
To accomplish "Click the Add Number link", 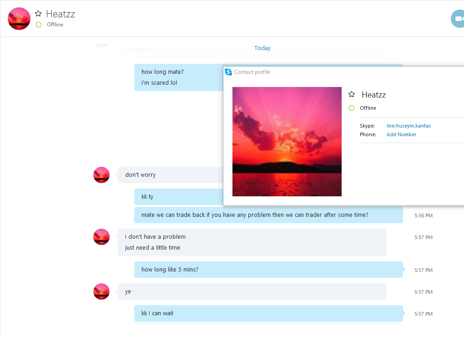I will (x=401, y=134).
